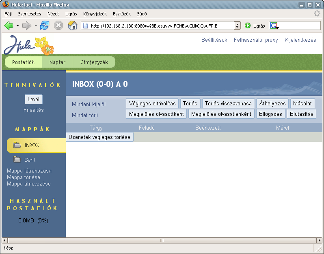The height and width of the screenshot is (254, 324).
Task: Click the Törlés button
Action: click(x=190, y=103)
